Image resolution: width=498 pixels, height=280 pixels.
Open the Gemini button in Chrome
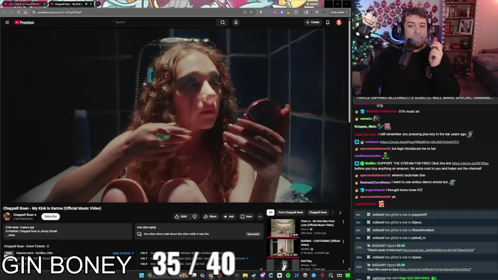(313, 4)
